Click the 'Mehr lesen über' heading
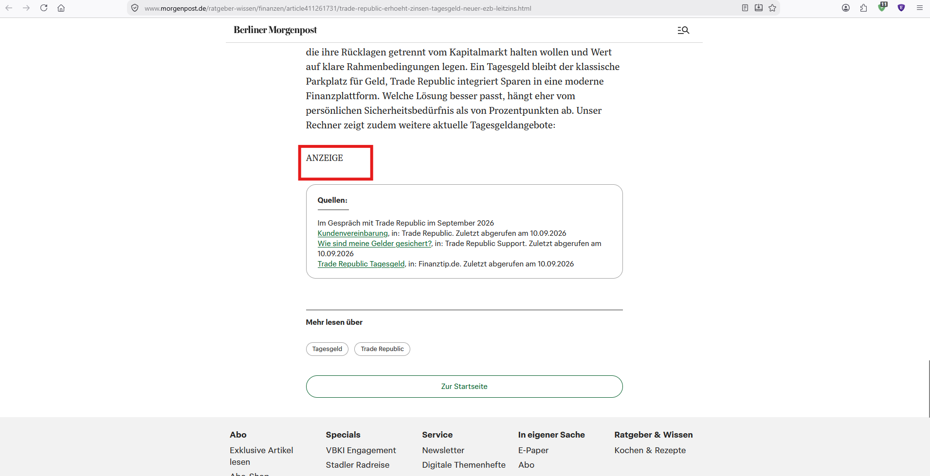The width and height of the screenshot is (930, 476). point(334,322)
